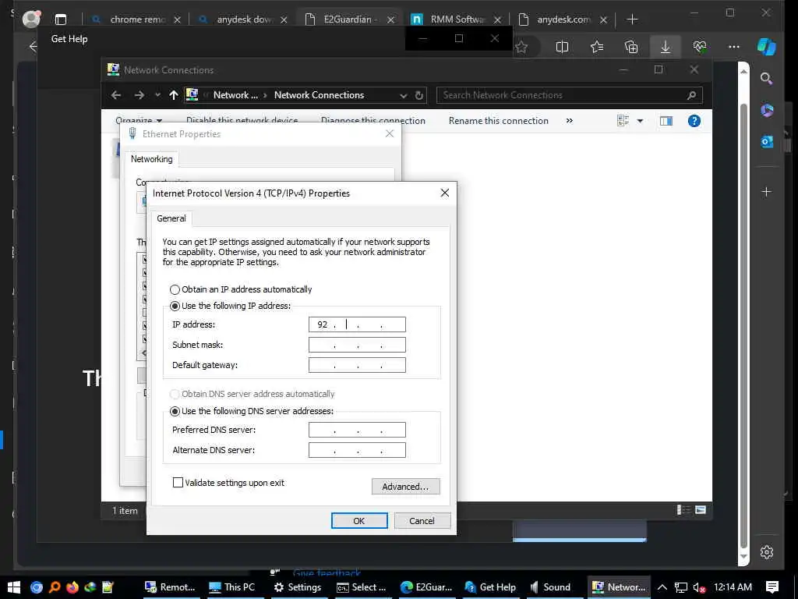Open Edge tab actions menu icon
Viewport: 798px width, 599px height.
coord(61,19)
